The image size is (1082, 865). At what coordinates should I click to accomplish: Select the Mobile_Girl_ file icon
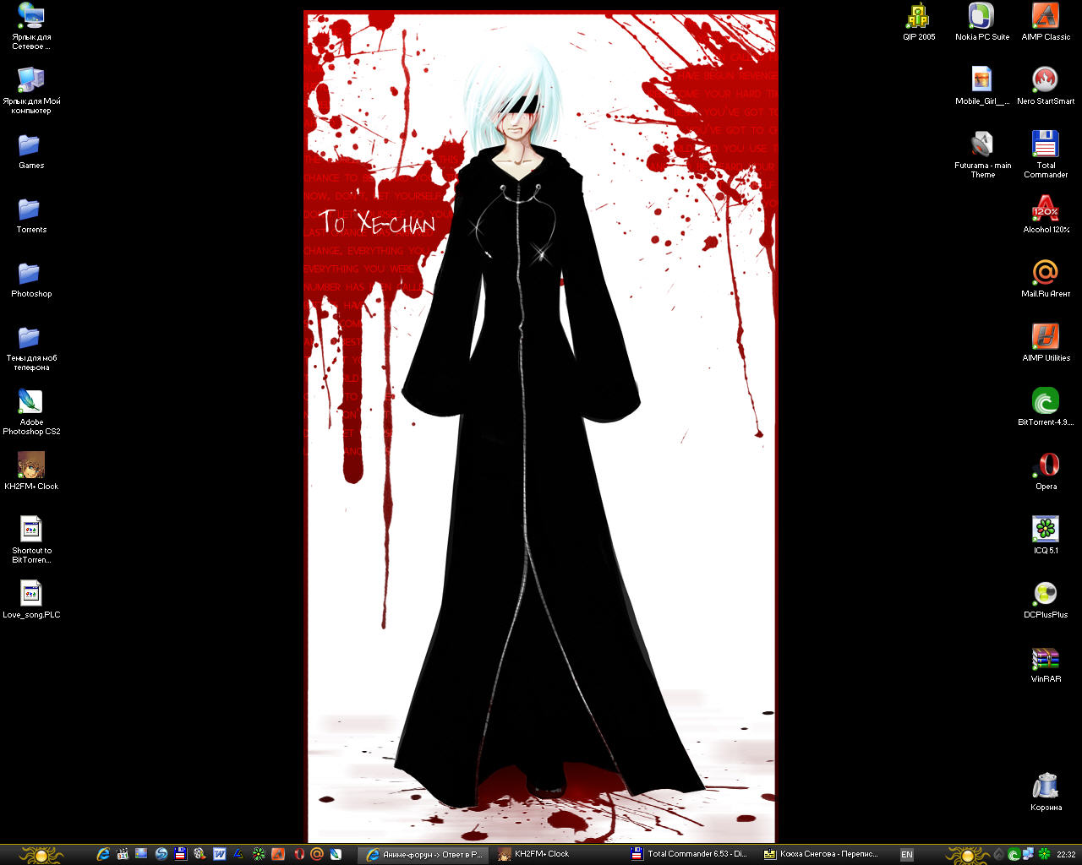pos(982,85)
